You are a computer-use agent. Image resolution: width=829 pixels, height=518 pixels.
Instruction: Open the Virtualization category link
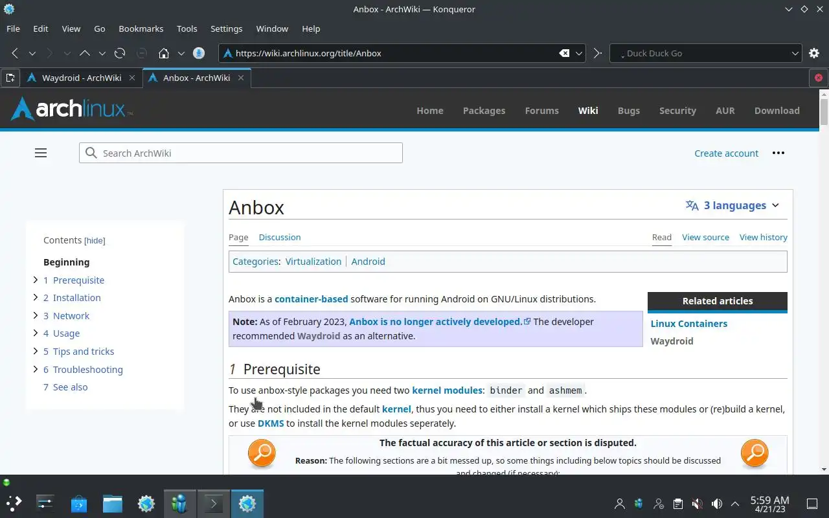tap(313, 262)
